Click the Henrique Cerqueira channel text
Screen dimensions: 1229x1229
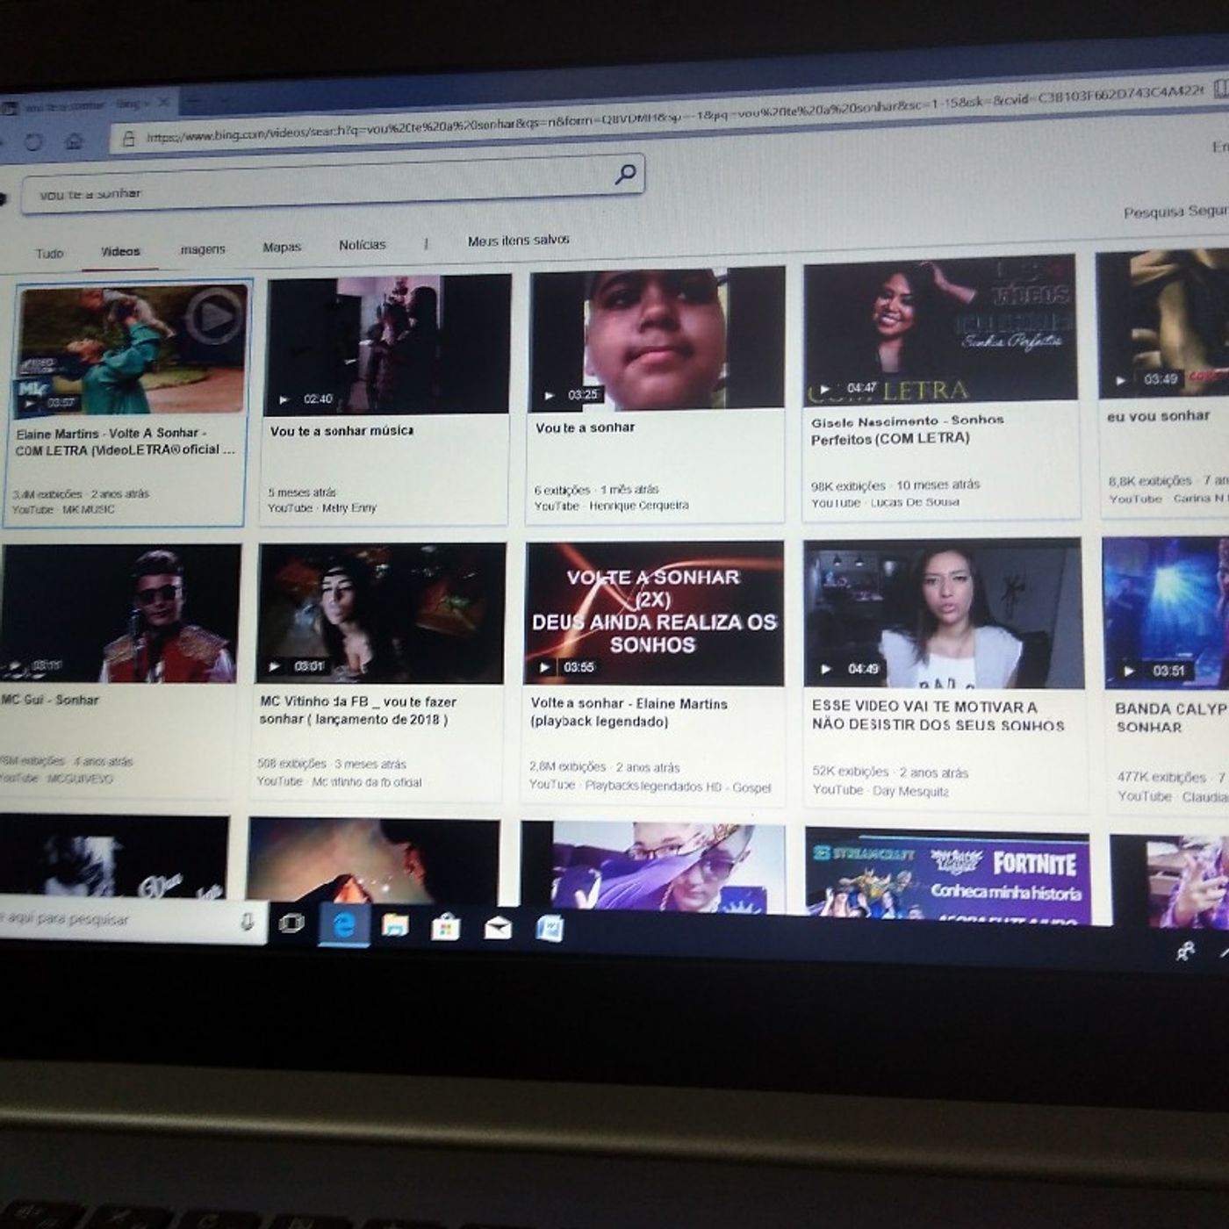(x=638, y=506)
